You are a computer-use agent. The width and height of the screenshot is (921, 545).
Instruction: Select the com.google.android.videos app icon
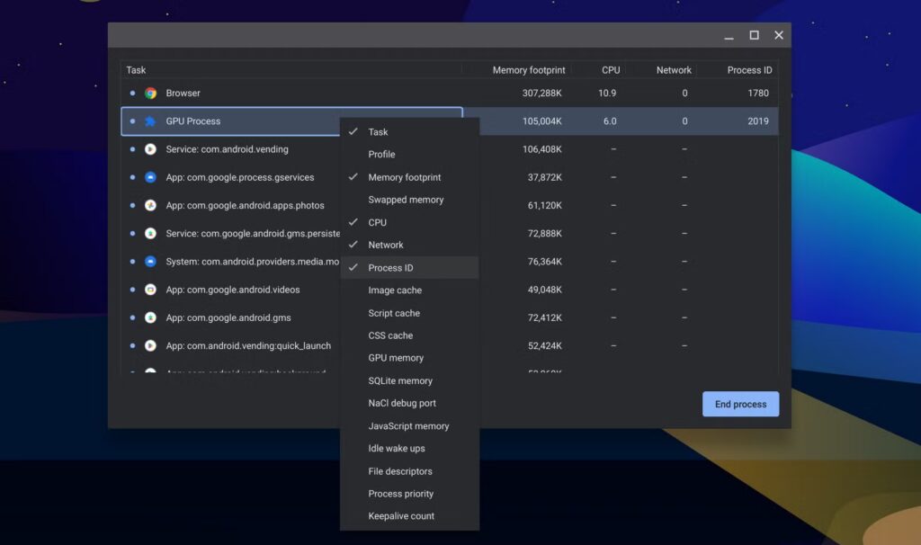151,290
